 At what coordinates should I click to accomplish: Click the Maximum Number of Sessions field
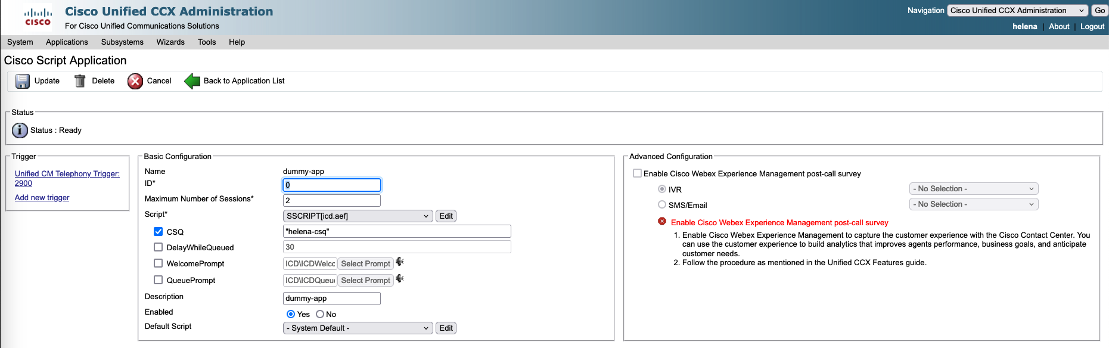coord(331,201)
